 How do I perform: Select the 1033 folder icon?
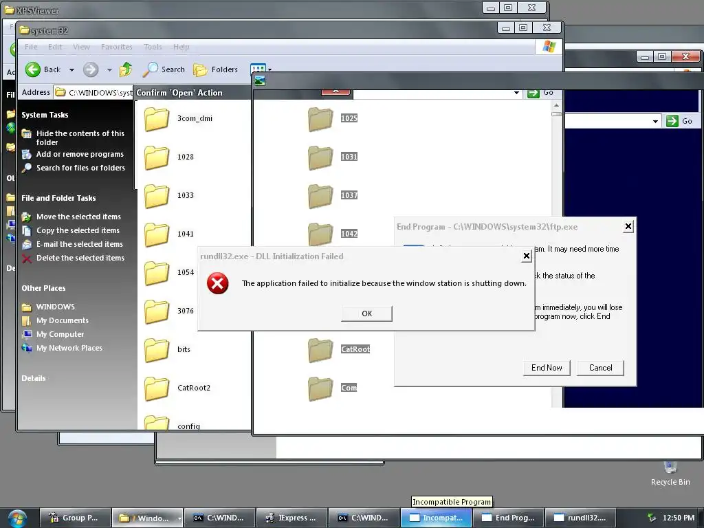tap(157, 196)
